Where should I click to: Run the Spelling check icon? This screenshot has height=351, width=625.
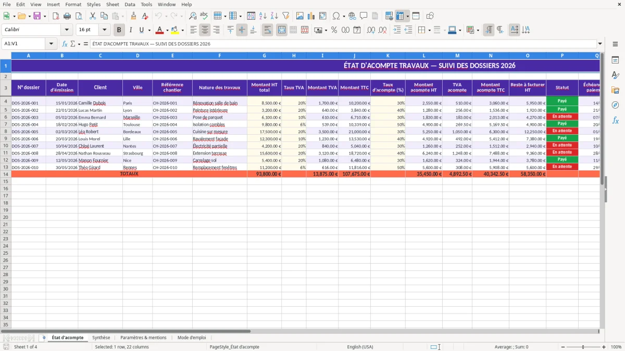204,16
